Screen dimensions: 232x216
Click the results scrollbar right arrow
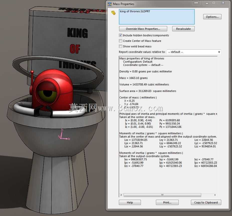(215, 195)
